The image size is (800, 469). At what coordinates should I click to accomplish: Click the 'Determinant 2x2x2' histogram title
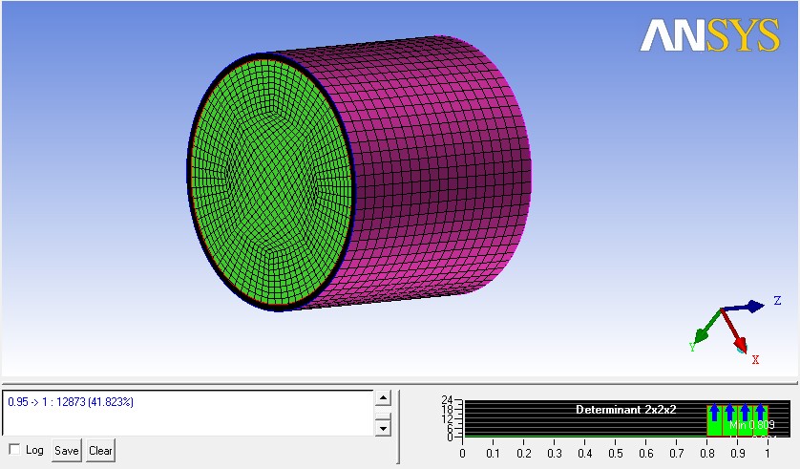(625, 409)
